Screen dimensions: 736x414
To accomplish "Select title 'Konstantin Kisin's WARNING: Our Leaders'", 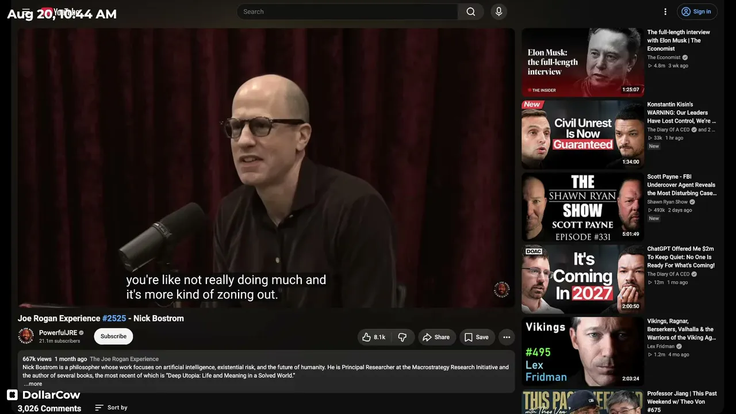I will pyautogui.click(x=682, y=113).
